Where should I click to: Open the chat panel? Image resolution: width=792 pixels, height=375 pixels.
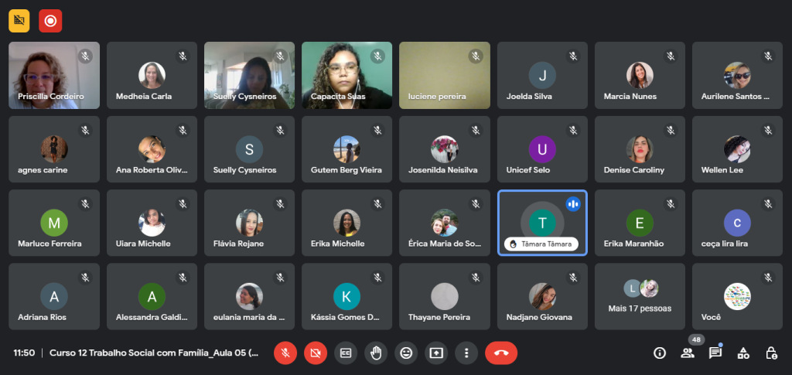click(715, 353)
